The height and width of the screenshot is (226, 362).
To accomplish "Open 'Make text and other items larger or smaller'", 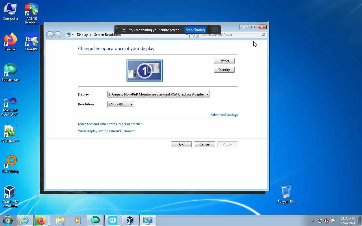I will [x=110, y=124].
